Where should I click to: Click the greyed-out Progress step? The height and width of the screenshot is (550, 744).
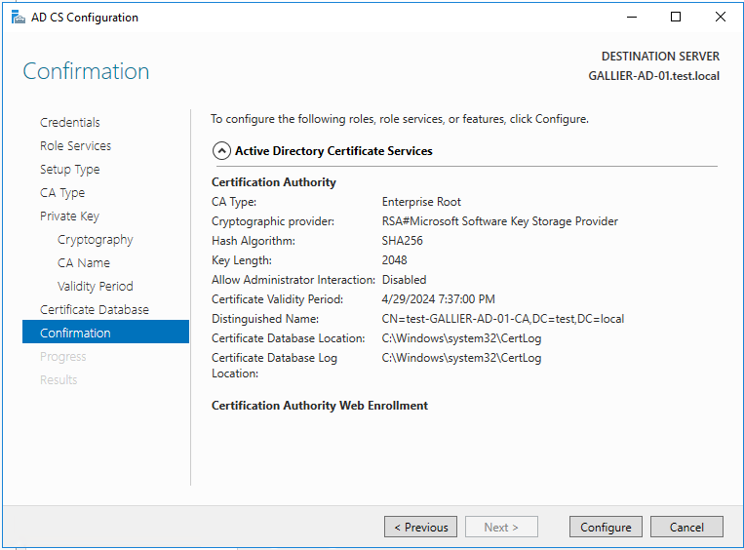(x=63, y=356)
